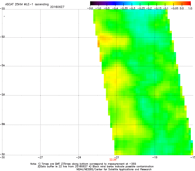Click the -21 longitude axis label

point(116,157)
